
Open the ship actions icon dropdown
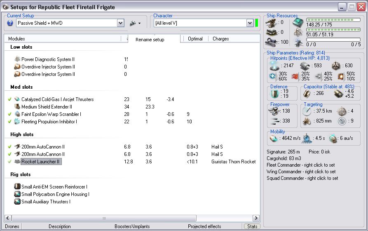[135, 23]
